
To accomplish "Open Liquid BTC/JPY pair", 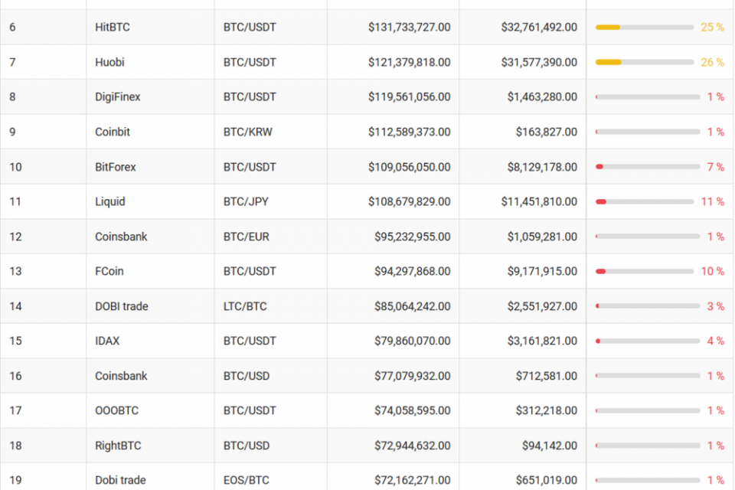I will click(246, 201).
